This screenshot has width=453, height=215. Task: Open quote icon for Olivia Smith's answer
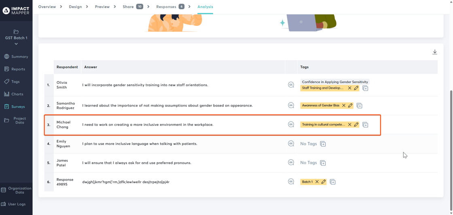tap(291, 85)
